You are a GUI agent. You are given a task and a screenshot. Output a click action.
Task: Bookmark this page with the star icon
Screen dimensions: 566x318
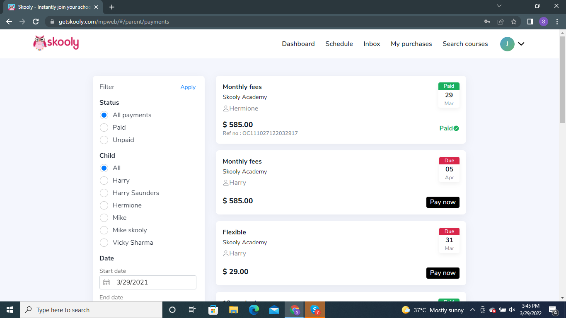514,22
